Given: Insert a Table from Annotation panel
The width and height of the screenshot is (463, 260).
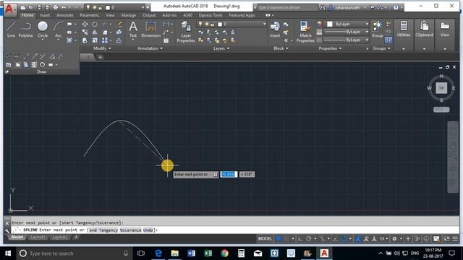Looking at the screenshot, I should click(166, 40).
